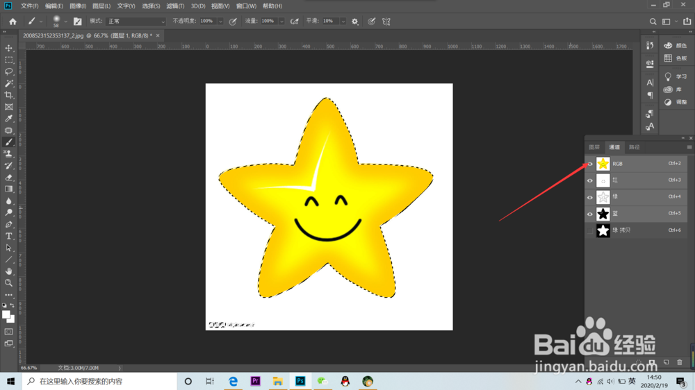This screenshot has height=390, width=695.
Task: Select the Rectangular Marquee tool
Action: point(8,60)
